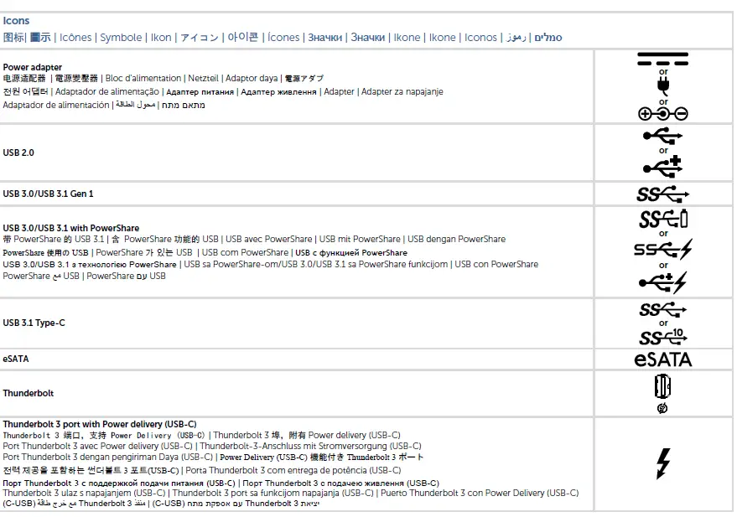Click the SS 10 USB Type-C icon
The width and height of the screenshot is (737, 517).
[x=663, y=337]
